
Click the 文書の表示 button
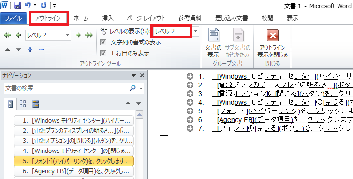pos(213,42)
